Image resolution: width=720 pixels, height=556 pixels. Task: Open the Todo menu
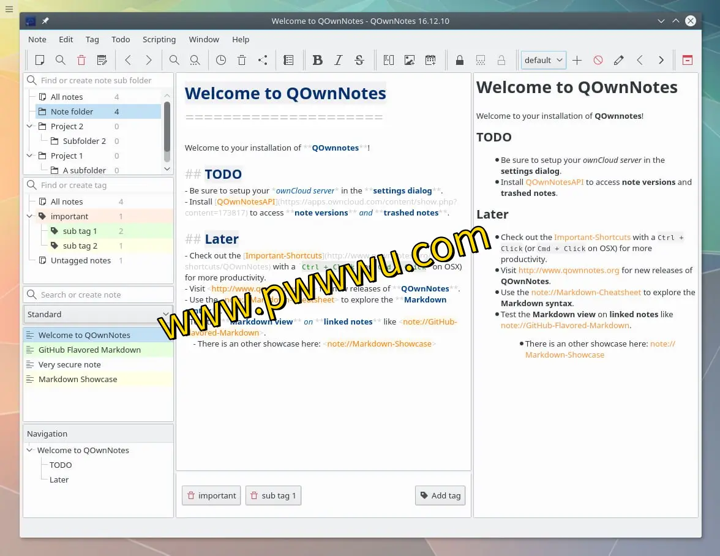pyautogui.click(x=121, y=39)
